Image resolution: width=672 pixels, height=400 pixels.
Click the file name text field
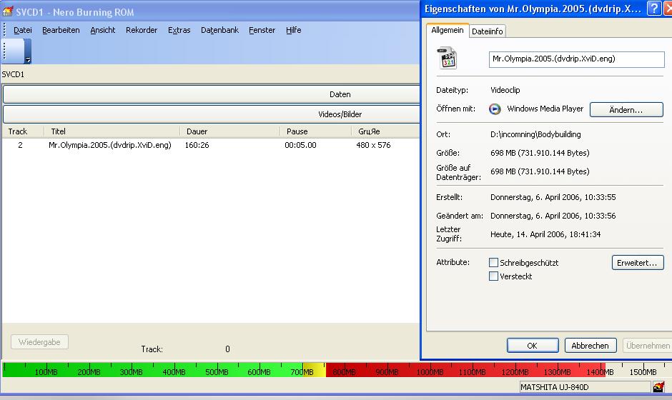[576, 59]
